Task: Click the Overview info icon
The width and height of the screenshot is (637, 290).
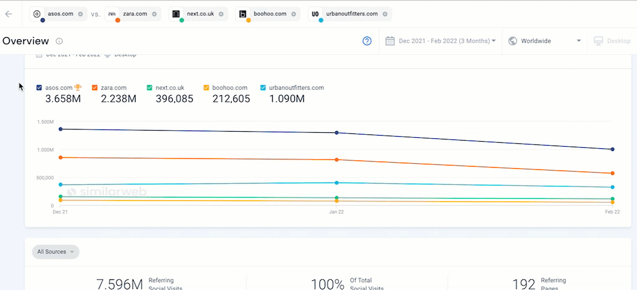Action: point(59,41)
